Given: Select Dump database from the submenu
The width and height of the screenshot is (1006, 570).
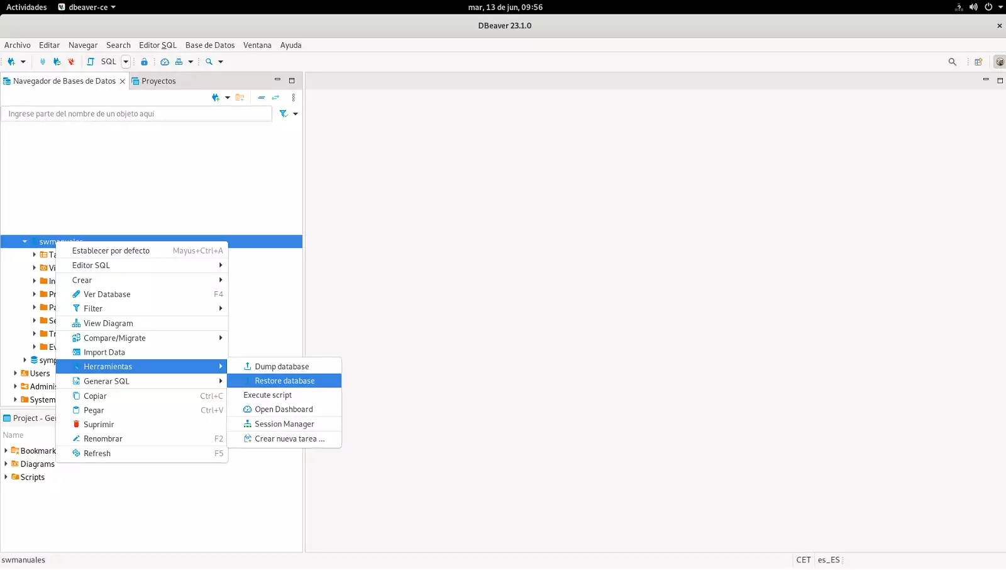Looking at the screenshot, I should tap(282, 366).
